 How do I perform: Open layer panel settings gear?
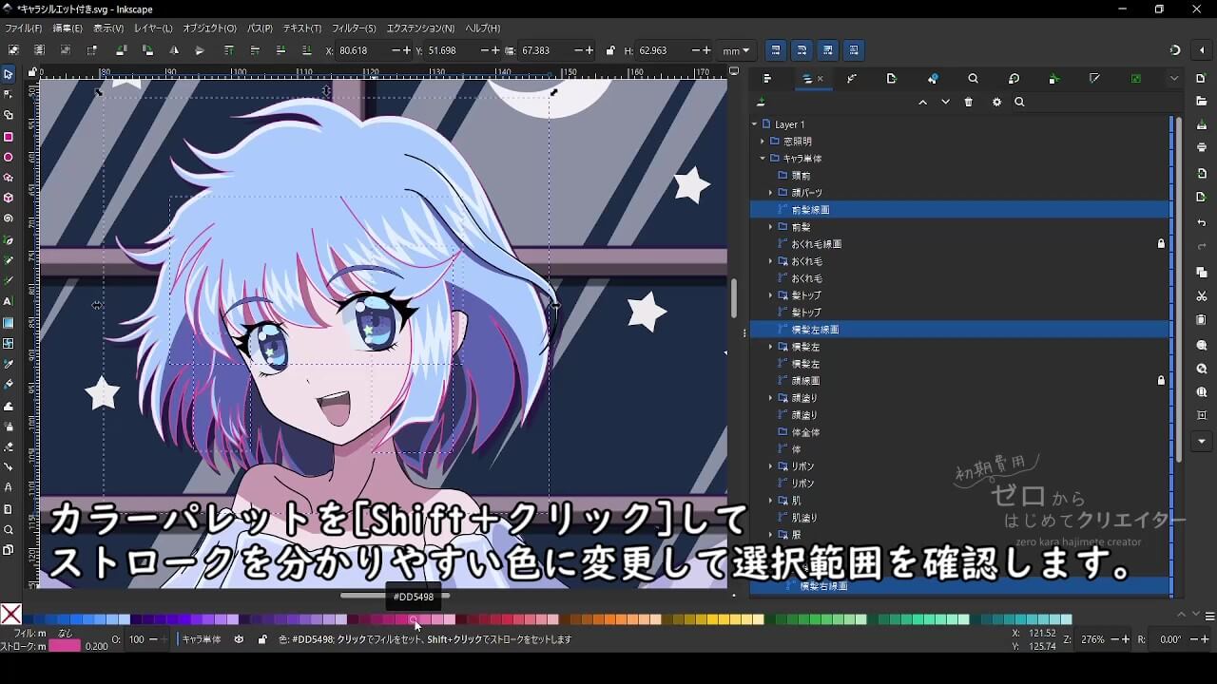click(x=996, y=103)
